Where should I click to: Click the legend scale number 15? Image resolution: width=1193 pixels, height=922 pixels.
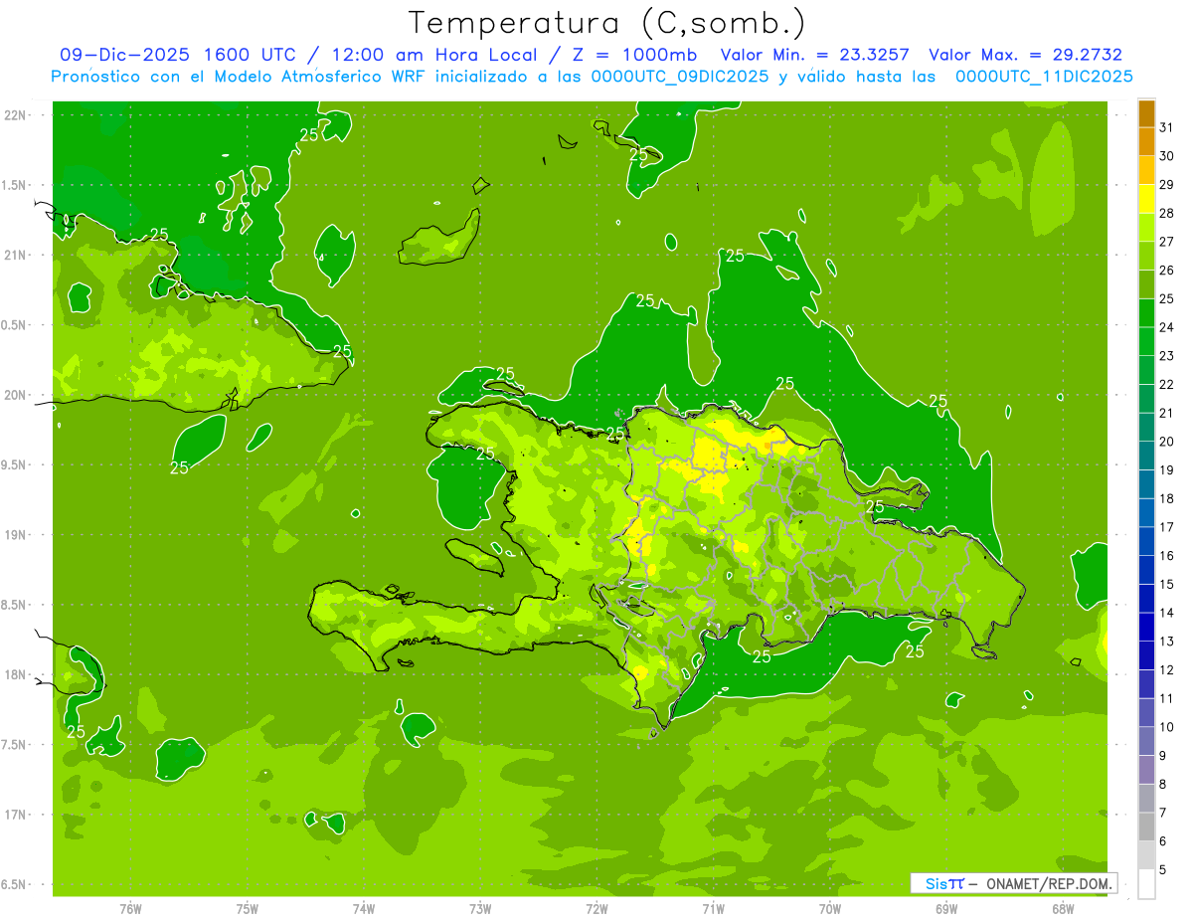pyautogui.click(x=1166, y=585)
